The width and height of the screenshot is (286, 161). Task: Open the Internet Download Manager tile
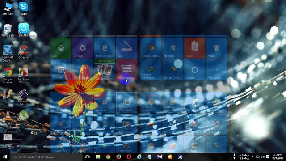click(151, 70)
